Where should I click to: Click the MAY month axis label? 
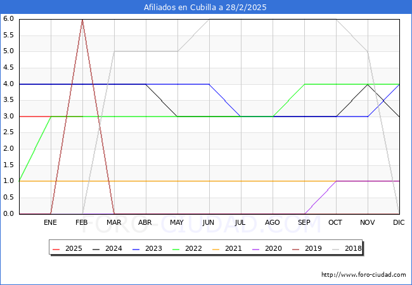177,222
